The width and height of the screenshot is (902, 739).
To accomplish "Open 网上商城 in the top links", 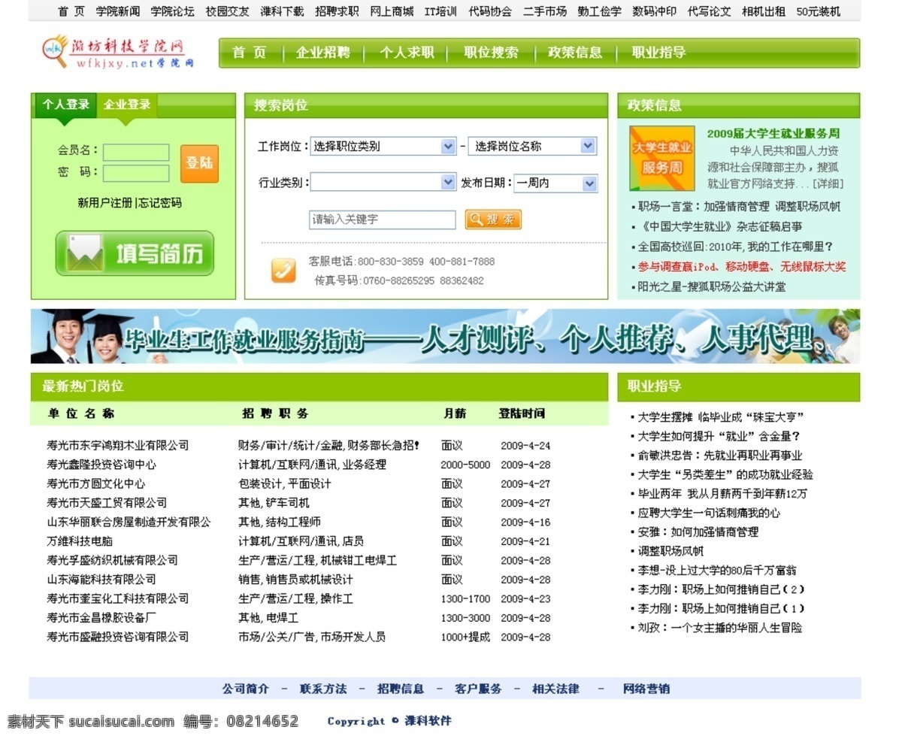I will pos(392,11).
